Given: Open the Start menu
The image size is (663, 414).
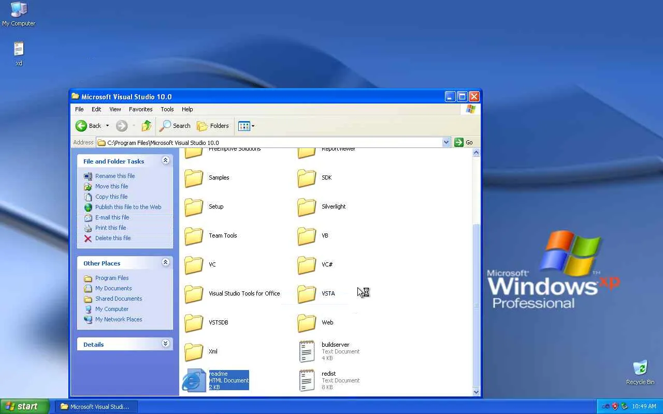Looking at the screenshot, I should (x=25, y=406).
